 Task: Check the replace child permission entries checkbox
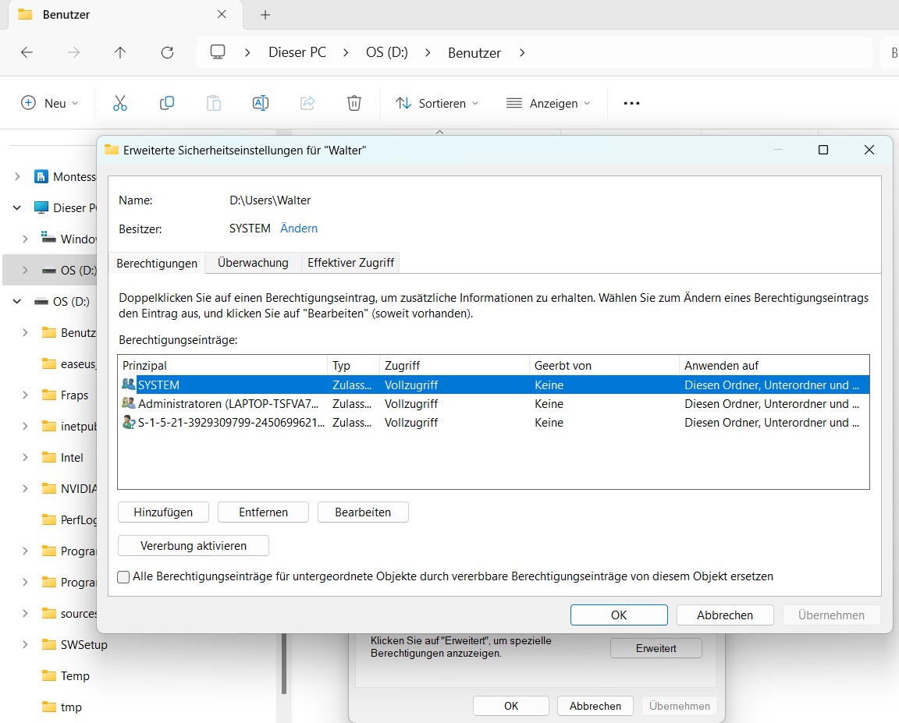point(123,577)
